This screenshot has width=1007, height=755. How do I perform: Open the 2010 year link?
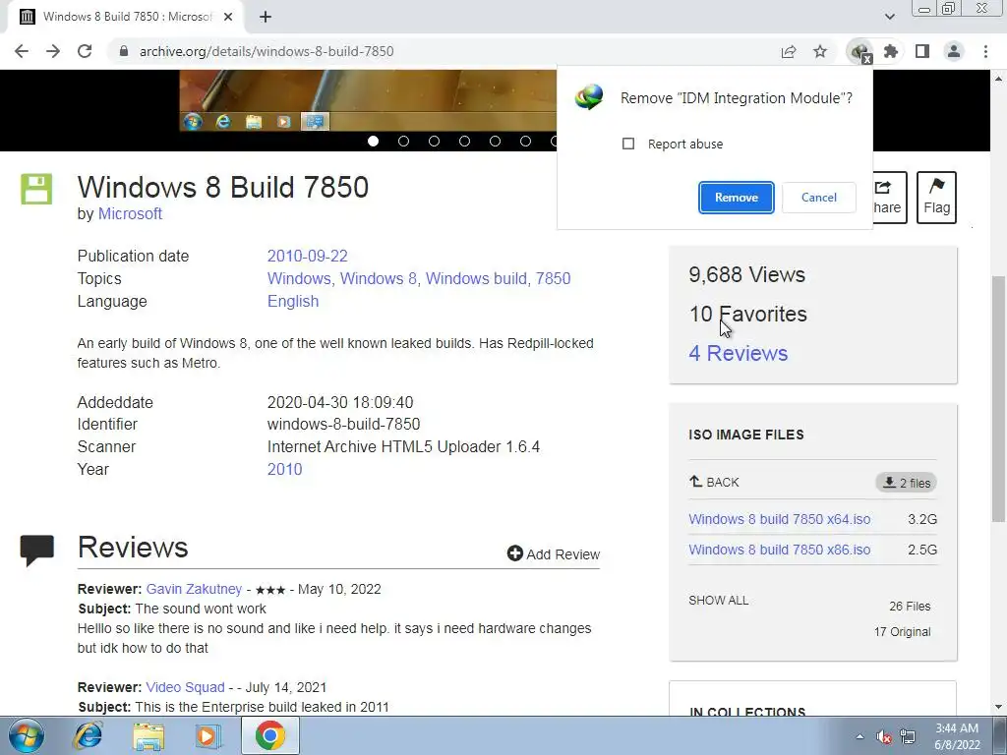(284, 469)
